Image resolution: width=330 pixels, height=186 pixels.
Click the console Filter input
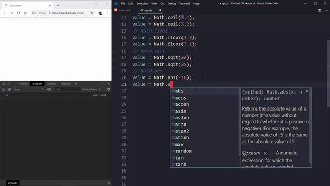click(68, 89)
